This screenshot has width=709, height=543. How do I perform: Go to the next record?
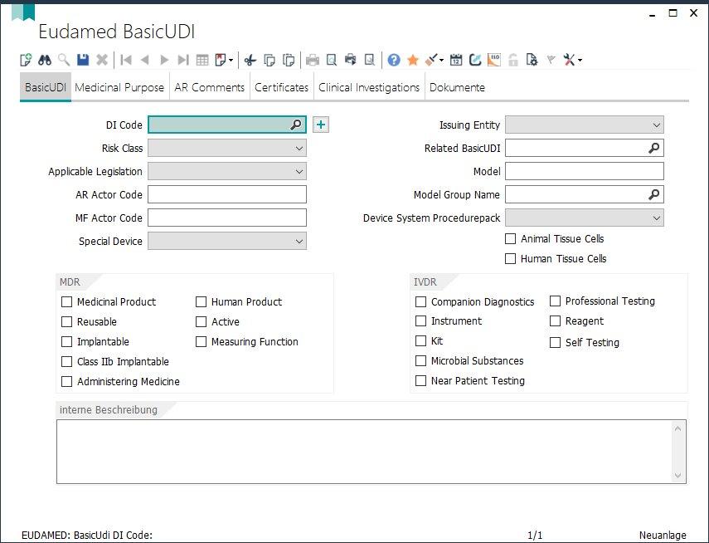[x=164, y=60]
